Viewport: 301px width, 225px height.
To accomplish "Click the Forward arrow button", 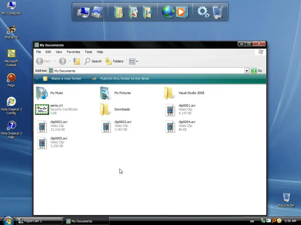I will click(x=63, y=61).
